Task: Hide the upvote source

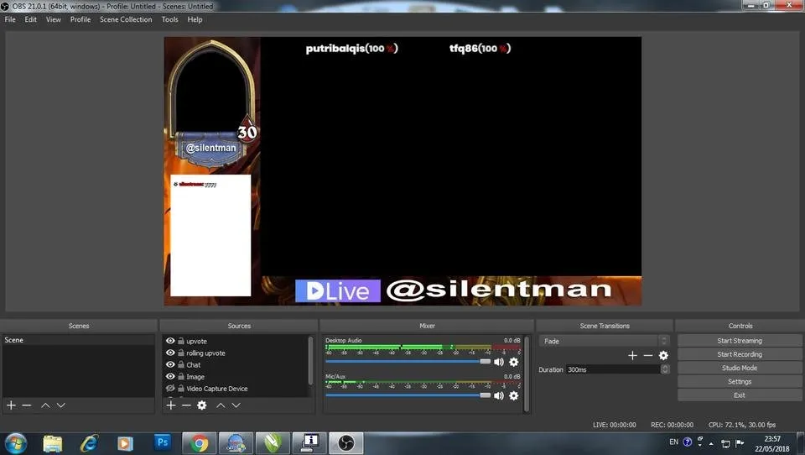Action: 170,340
